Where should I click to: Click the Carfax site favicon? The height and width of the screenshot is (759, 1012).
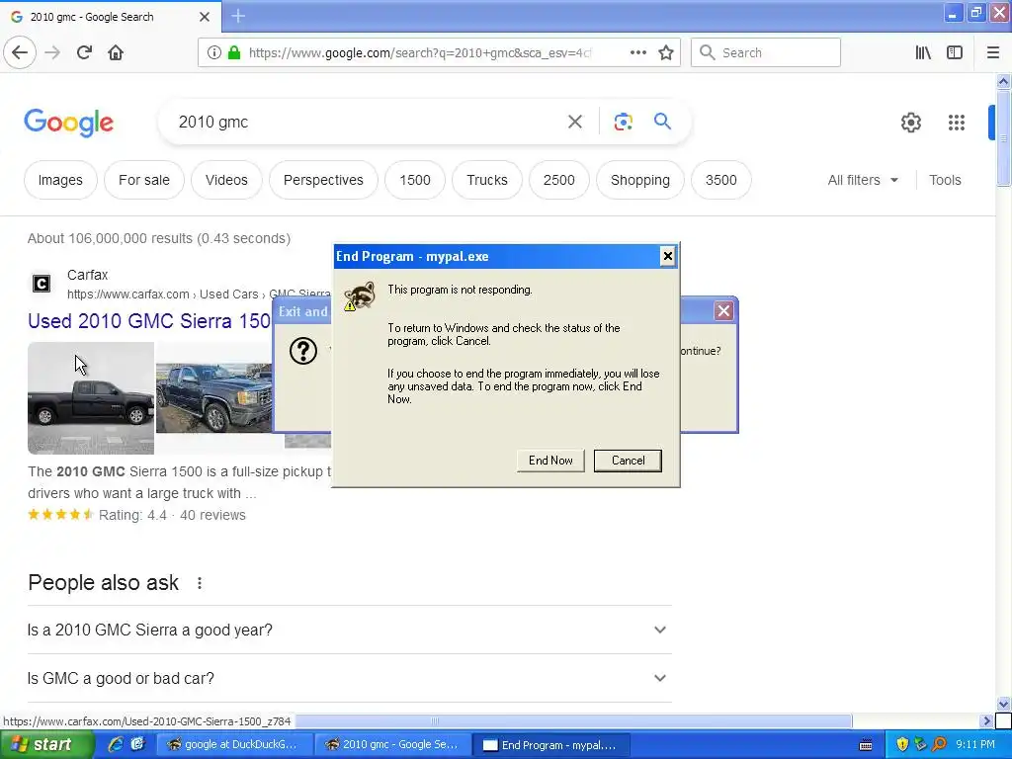point(42,284)
